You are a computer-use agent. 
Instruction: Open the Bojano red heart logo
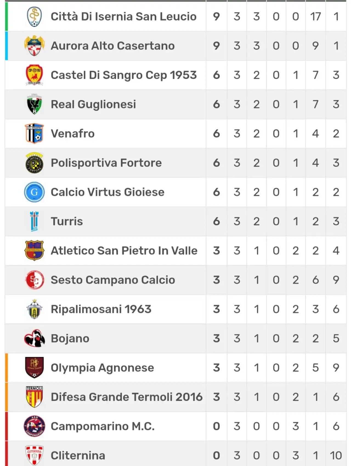coord(34,338)
